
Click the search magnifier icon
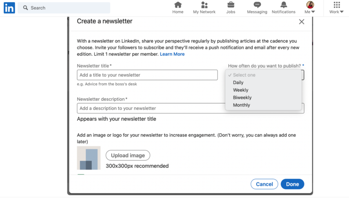point(26,8)
